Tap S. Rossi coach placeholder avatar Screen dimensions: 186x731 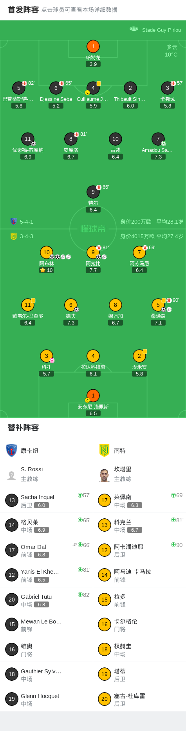click(12, 475)
